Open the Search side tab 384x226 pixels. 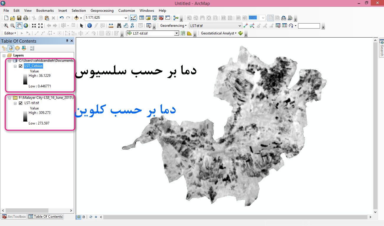click(x=381, y=48)
